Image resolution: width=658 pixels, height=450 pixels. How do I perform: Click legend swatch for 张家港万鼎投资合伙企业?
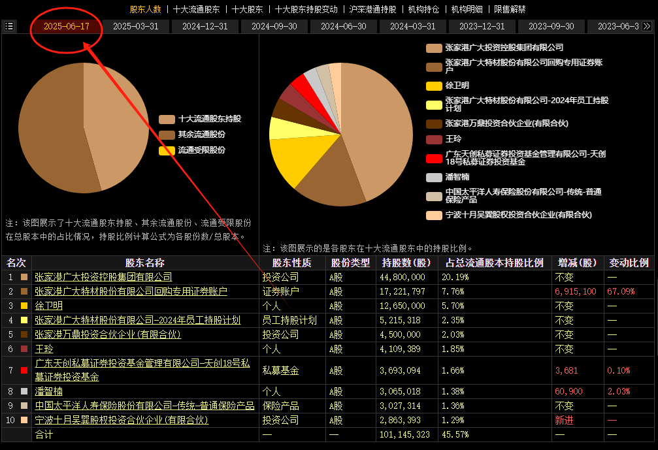coord(434,123)
